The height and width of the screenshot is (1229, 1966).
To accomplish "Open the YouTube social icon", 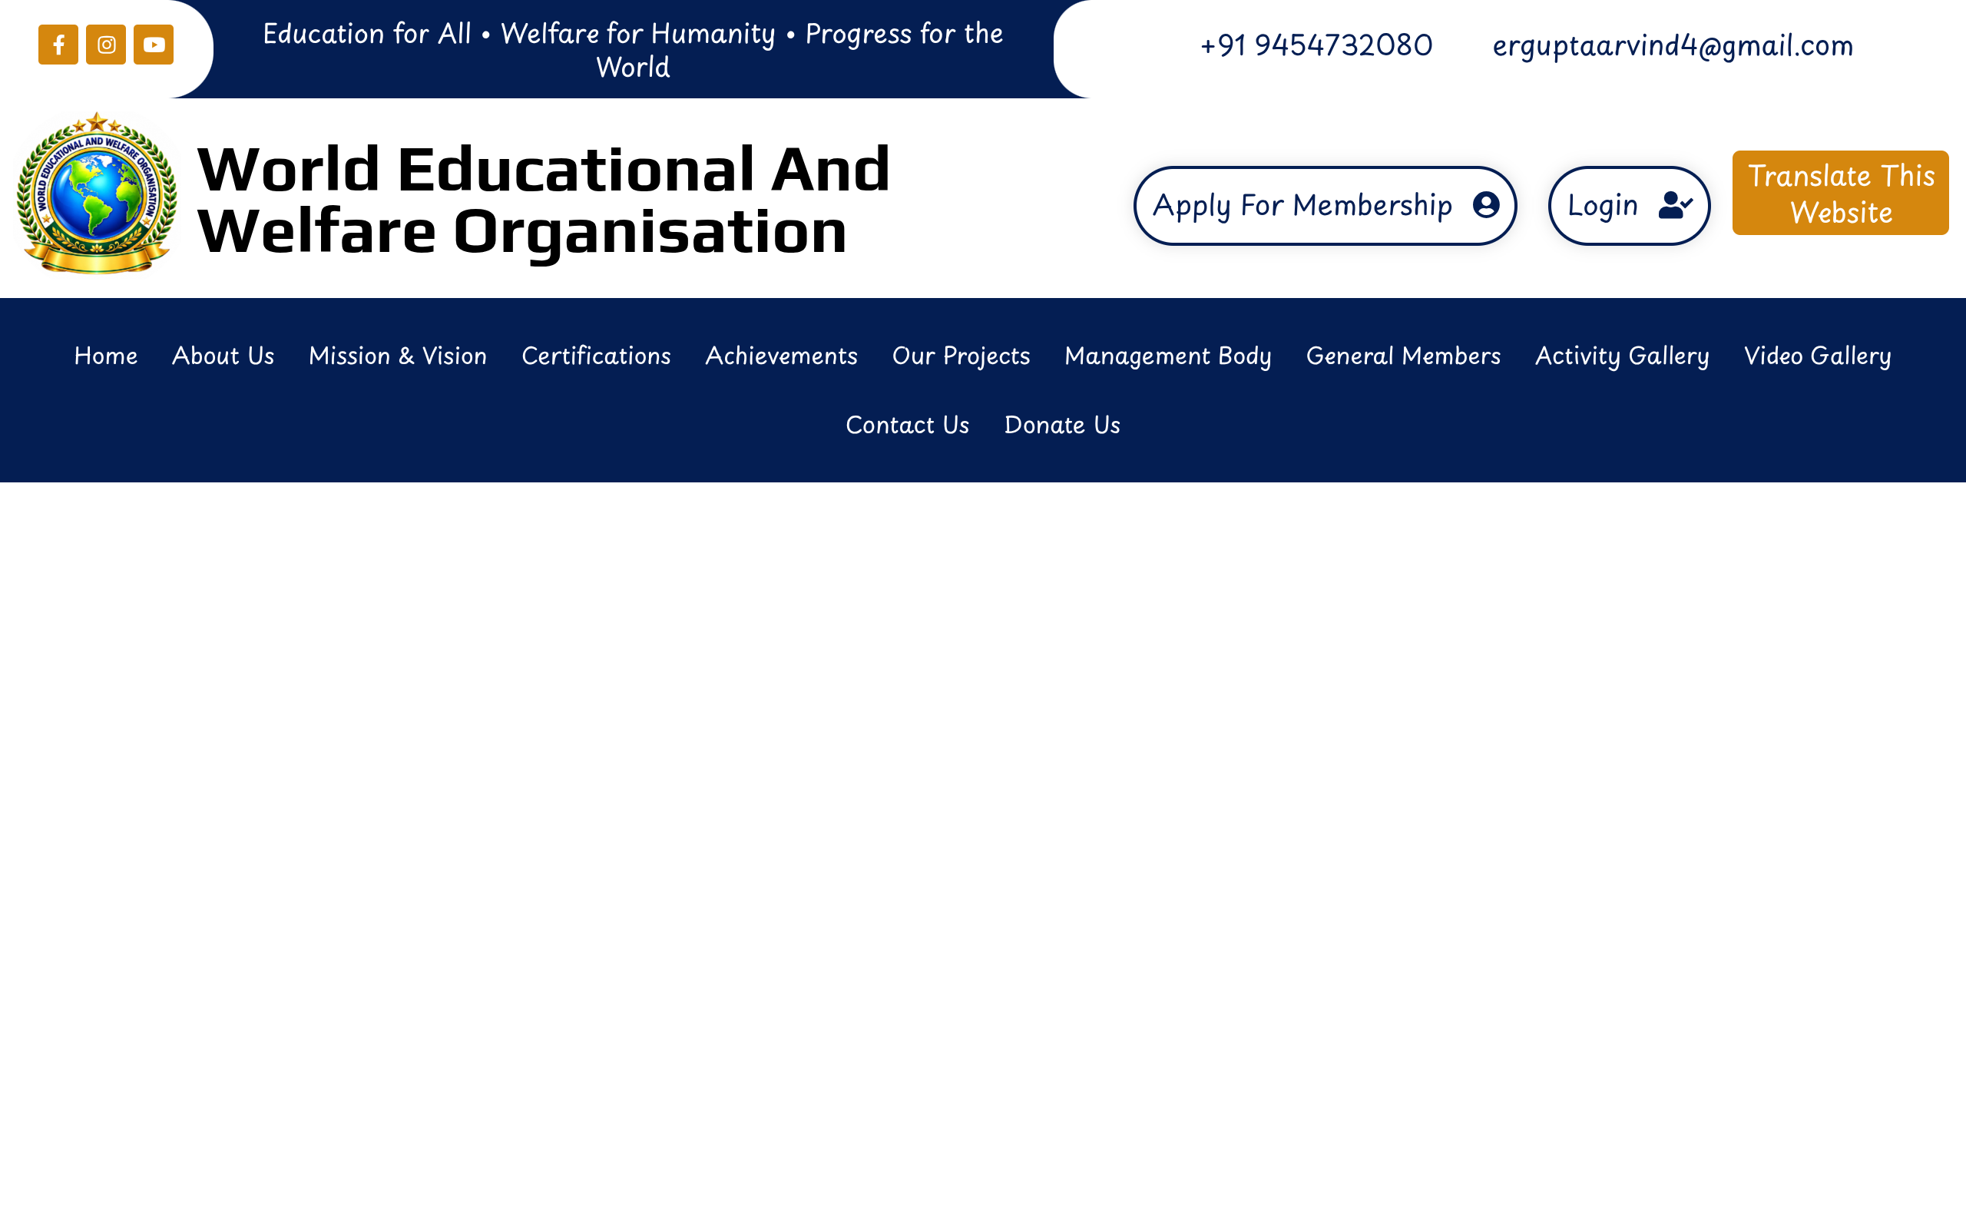I will pyautogui.click(x=154, y=45).
